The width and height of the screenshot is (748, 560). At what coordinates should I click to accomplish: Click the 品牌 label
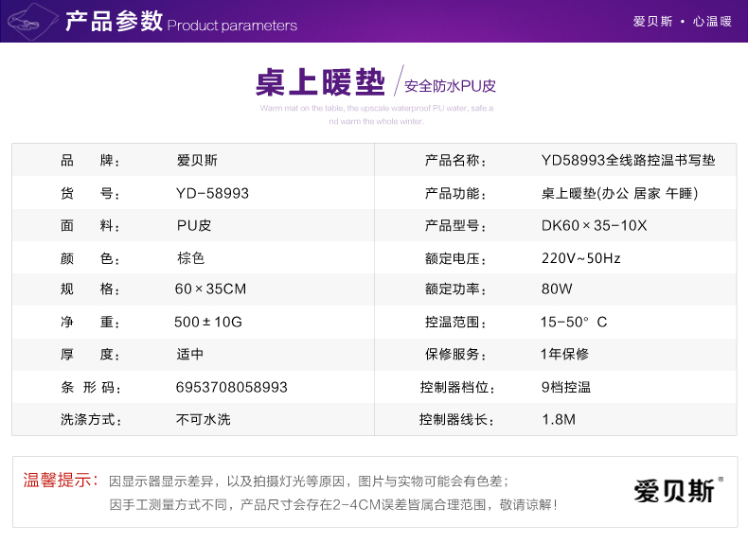click(90, 160)
